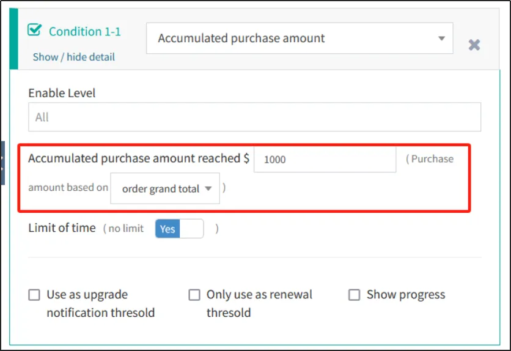Click the 'Only use as renewal thresold' label

pos(259,303)
